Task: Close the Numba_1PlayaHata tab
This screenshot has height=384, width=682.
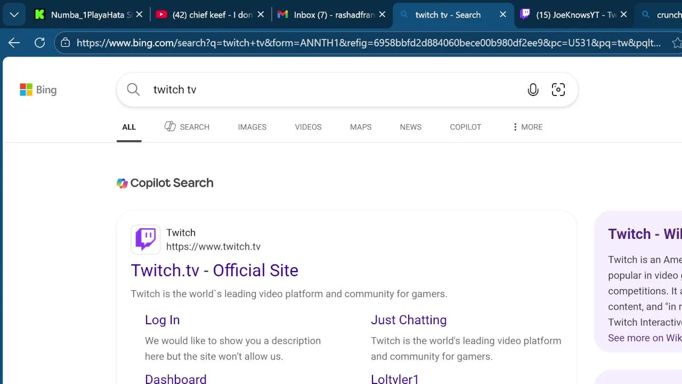Action: coord(139,15)
